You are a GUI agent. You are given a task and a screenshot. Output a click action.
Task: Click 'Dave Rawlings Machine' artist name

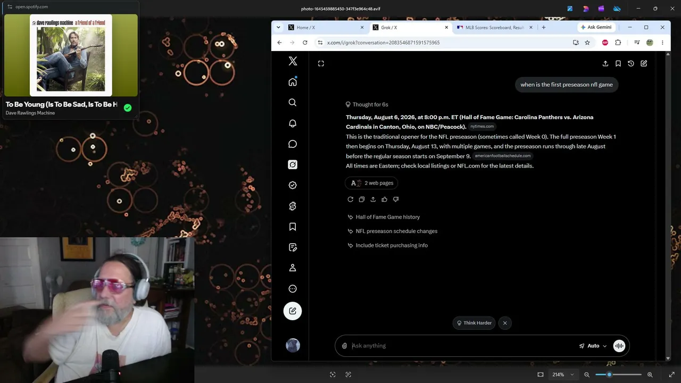coord(30,113)
